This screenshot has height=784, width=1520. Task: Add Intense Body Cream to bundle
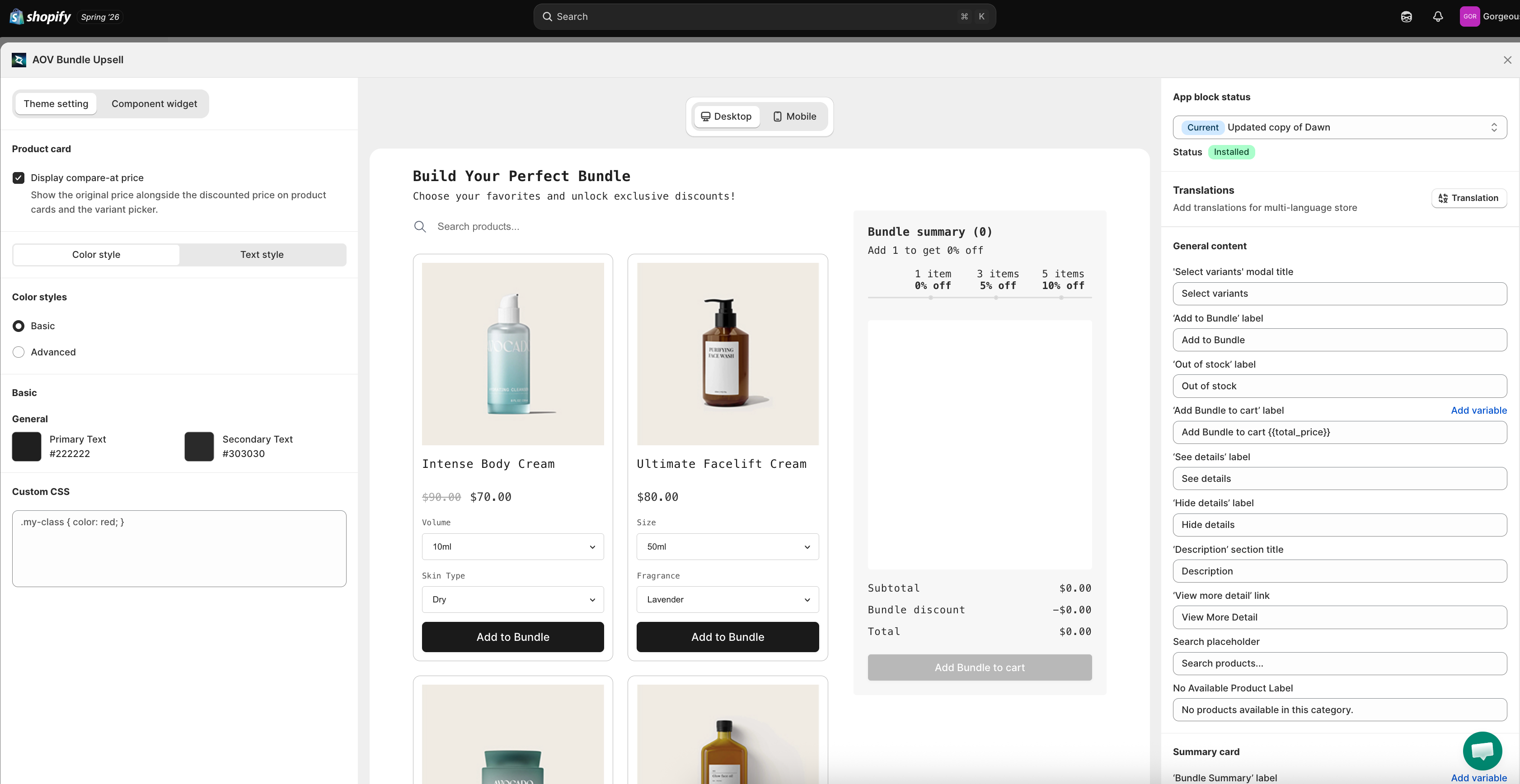pos(513,637)
